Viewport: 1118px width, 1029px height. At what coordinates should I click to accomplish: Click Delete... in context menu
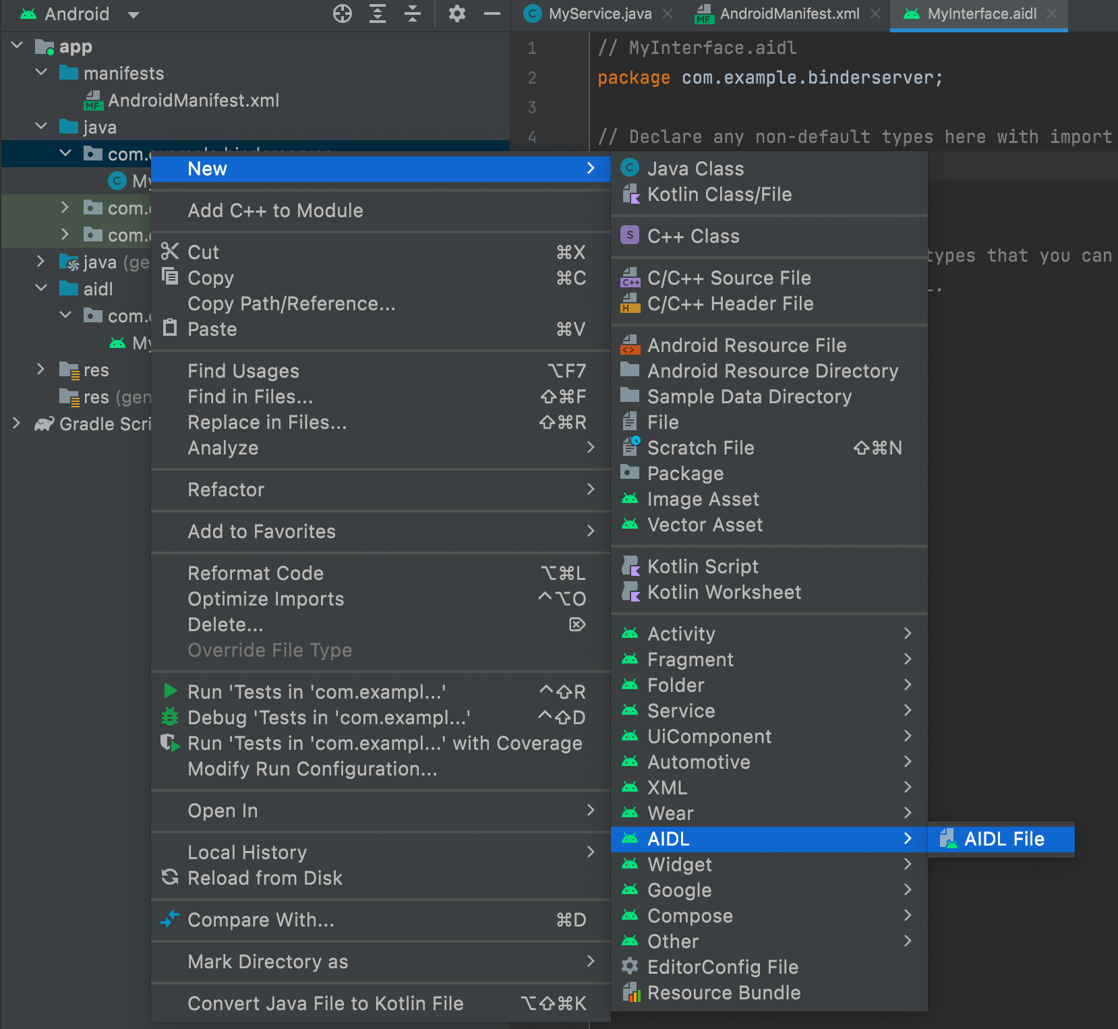pyautogui.click(x=381, y=624)
